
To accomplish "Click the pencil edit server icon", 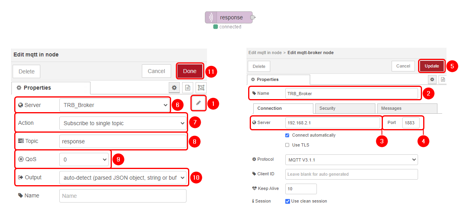I will [x=198, y=103].
